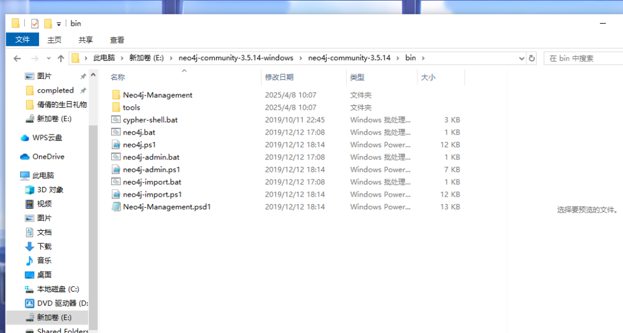Switch to the 查看 ribbon tab
Image resolution: width=623 pixels, height=333 pixels.
click(117, 40)
